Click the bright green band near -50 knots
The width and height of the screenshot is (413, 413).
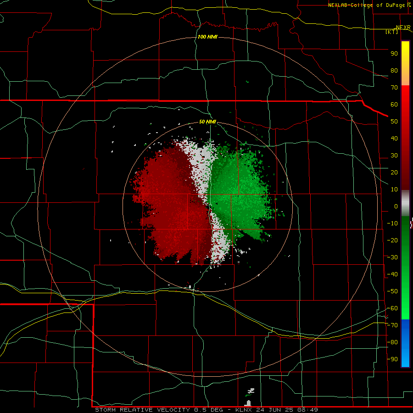(x=405, y=291)
